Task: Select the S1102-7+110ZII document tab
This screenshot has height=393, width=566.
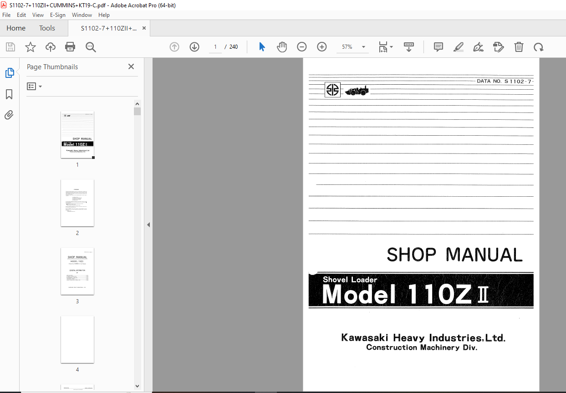Action: coord(109,28)
